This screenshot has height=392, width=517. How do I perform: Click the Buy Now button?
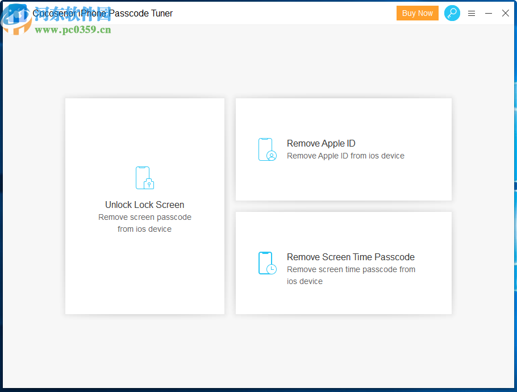[417, 13]
